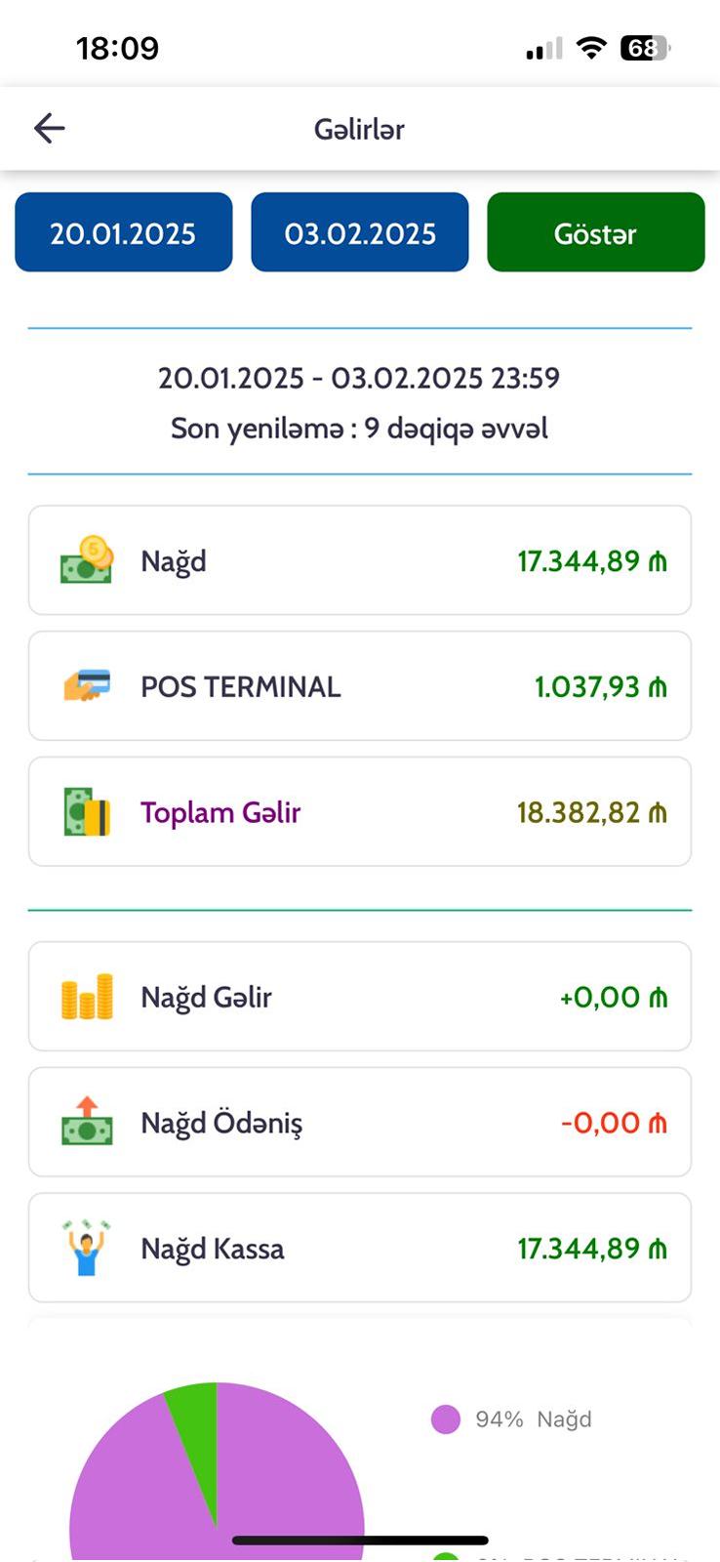
Task: Tap the purple Nağd pie slice
Action: [x=146, y=1484]
